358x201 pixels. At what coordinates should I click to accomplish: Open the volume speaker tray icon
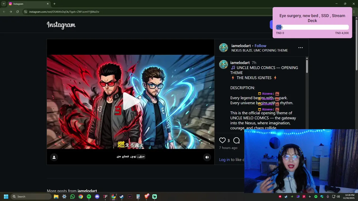click(338, 197)
